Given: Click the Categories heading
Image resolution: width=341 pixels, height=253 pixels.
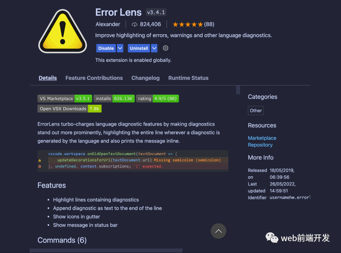Looking at the screenshot, I should tap(262, 97).
